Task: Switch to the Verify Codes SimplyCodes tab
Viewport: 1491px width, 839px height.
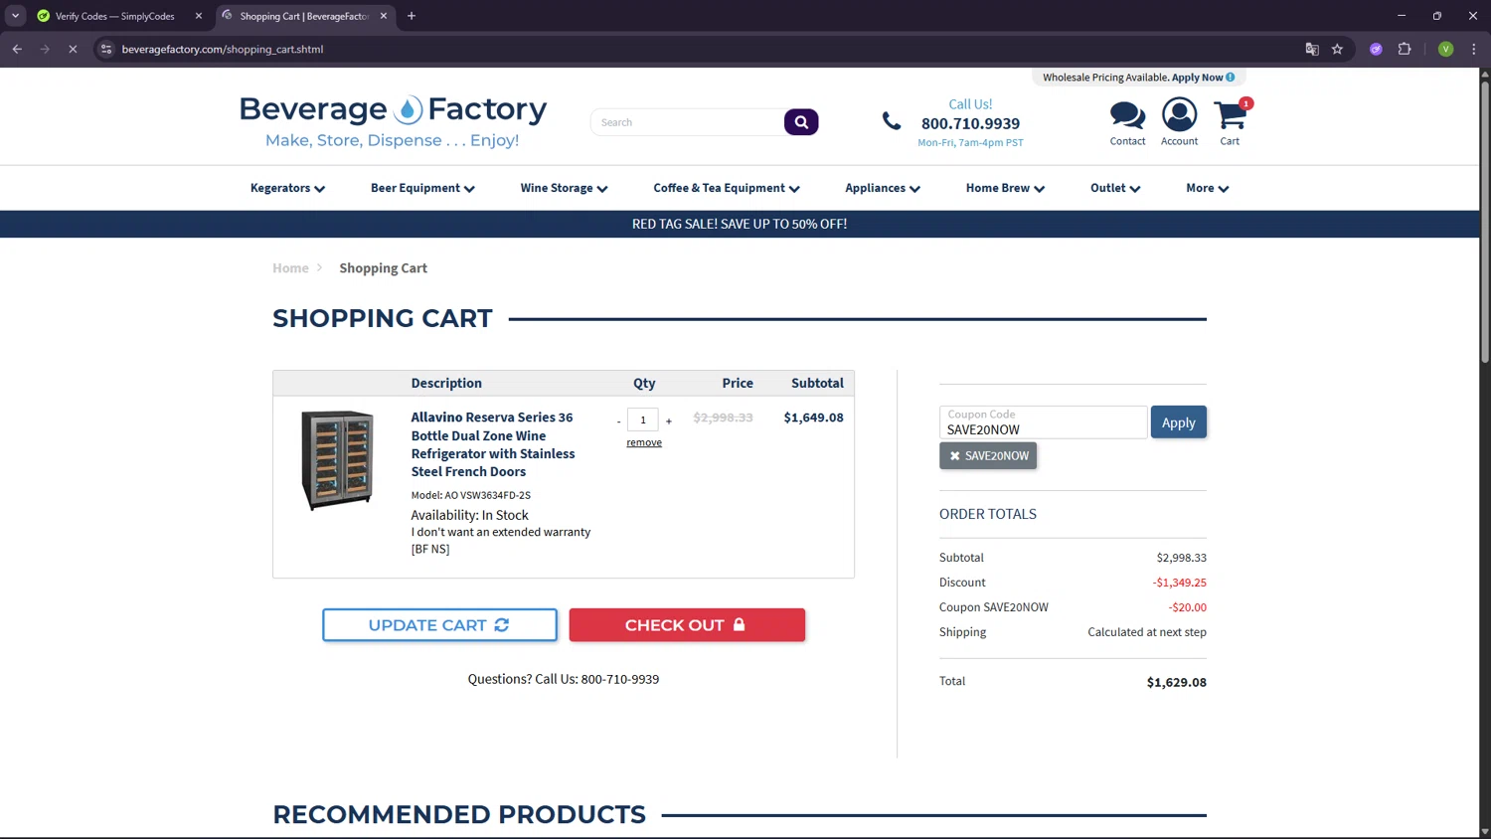Action: [x=114, y=16]
